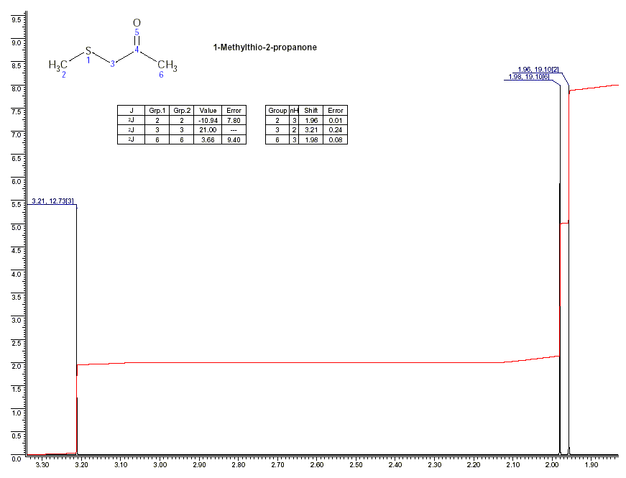Click the Shift column header

311,111
